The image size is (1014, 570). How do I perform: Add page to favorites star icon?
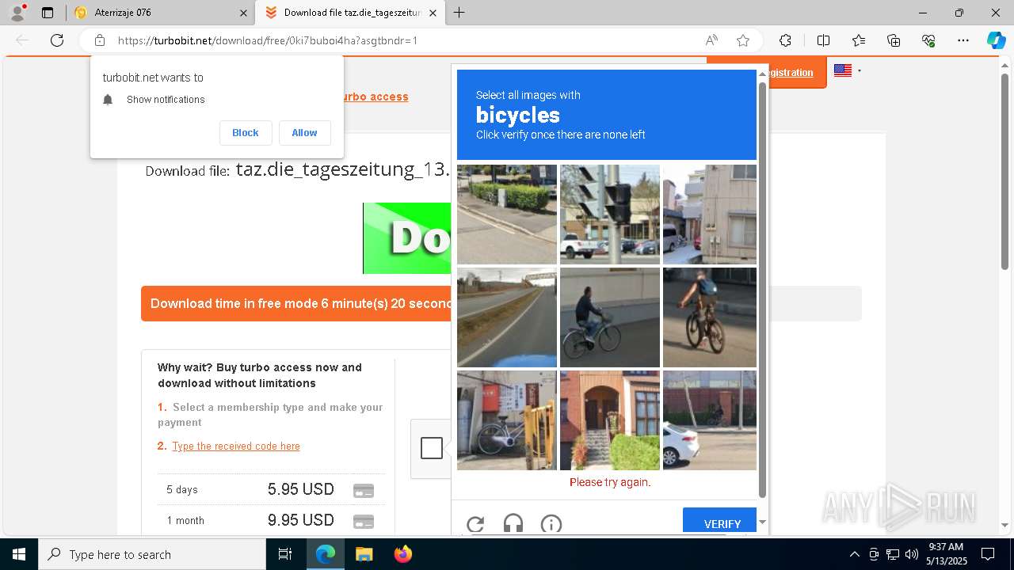(742, 40)
